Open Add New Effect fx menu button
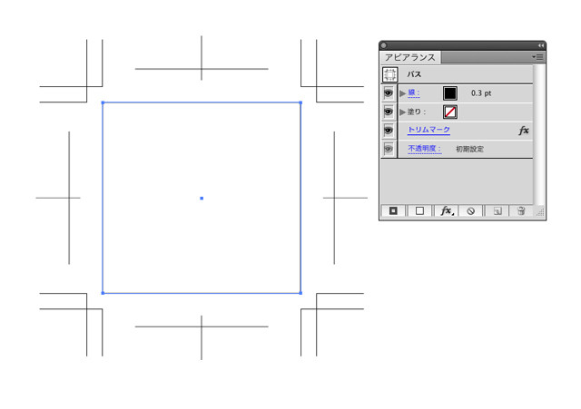The height and width of the screenshot is (409, 581). pyautogui.click(x=447, y=210)
